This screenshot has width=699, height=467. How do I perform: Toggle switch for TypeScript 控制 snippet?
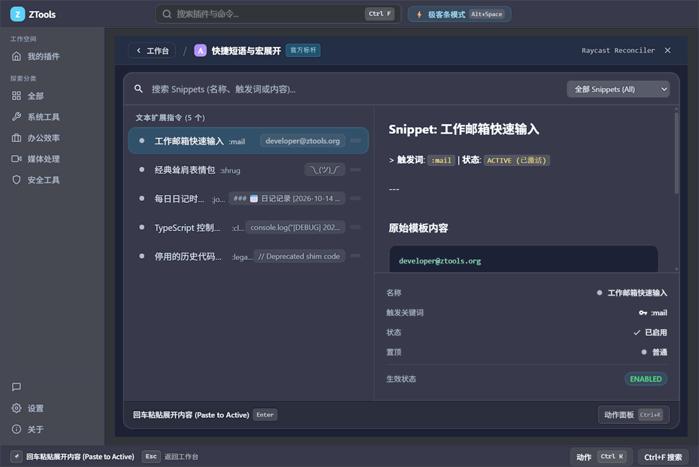tap(356, 227)
